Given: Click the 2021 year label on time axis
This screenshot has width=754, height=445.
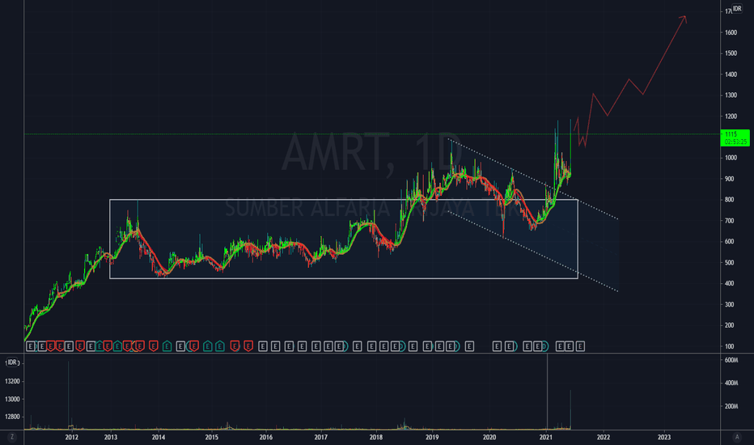Looking at the screenshot, I should coord(546,437).
